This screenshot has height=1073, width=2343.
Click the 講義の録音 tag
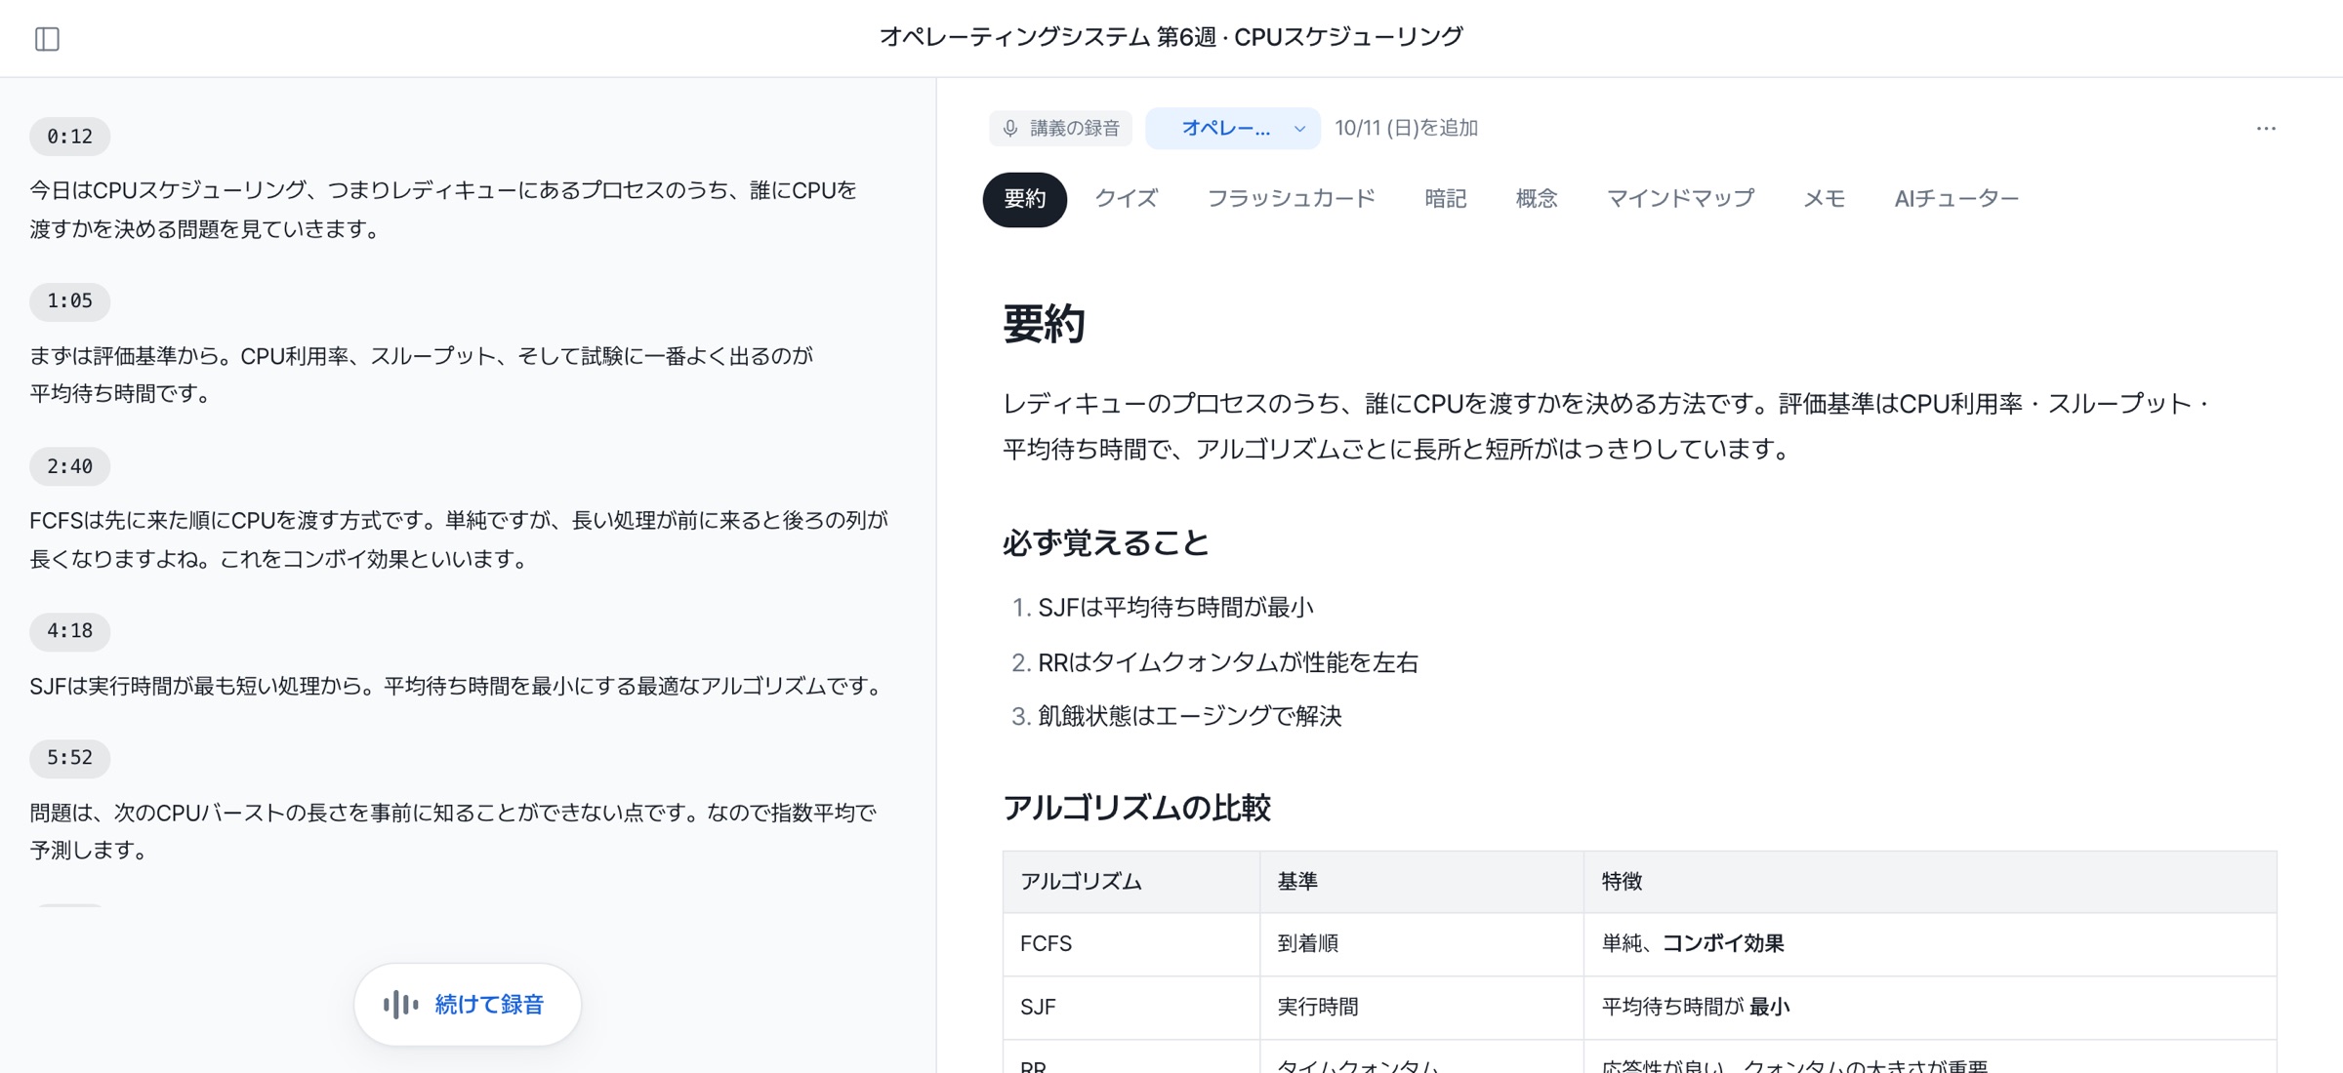1061,128
